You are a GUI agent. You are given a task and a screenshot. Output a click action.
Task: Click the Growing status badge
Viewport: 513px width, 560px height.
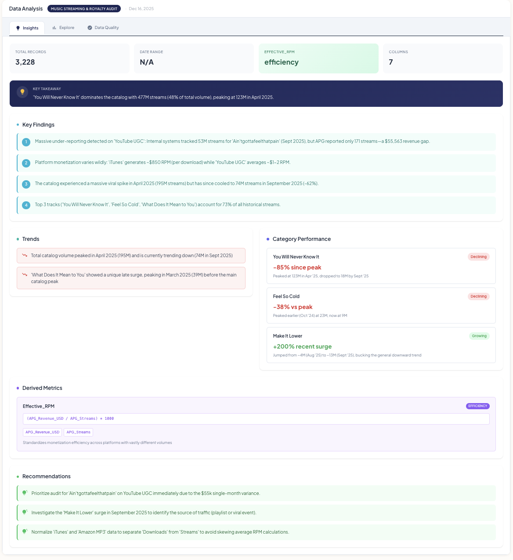pos(479,336)
